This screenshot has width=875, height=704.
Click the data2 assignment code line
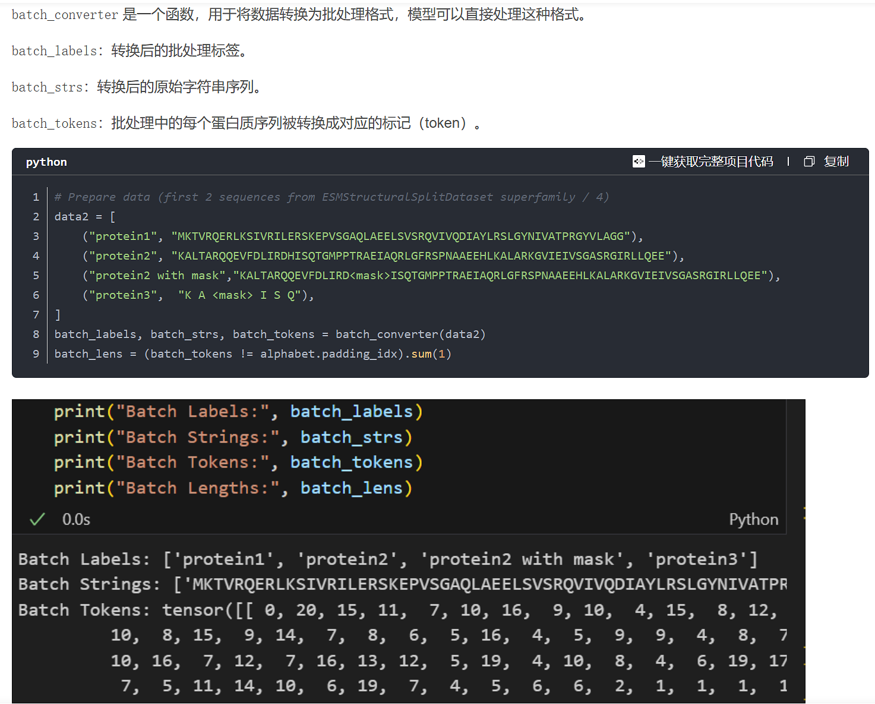click(x=84, y=217)
